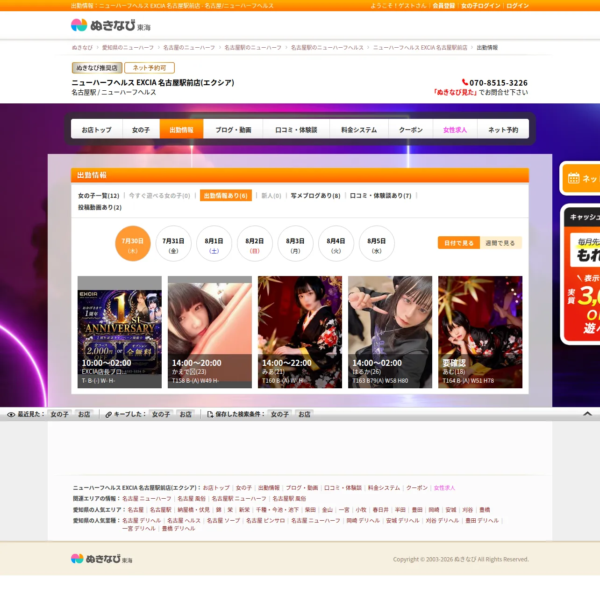Click the footer 名古屋駅 風俗 link
This screenshot has width=600, height=589.
click(289, 499)
